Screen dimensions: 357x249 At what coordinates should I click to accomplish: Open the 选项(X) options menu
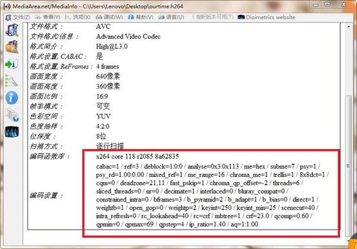click(x=77, y=17)
